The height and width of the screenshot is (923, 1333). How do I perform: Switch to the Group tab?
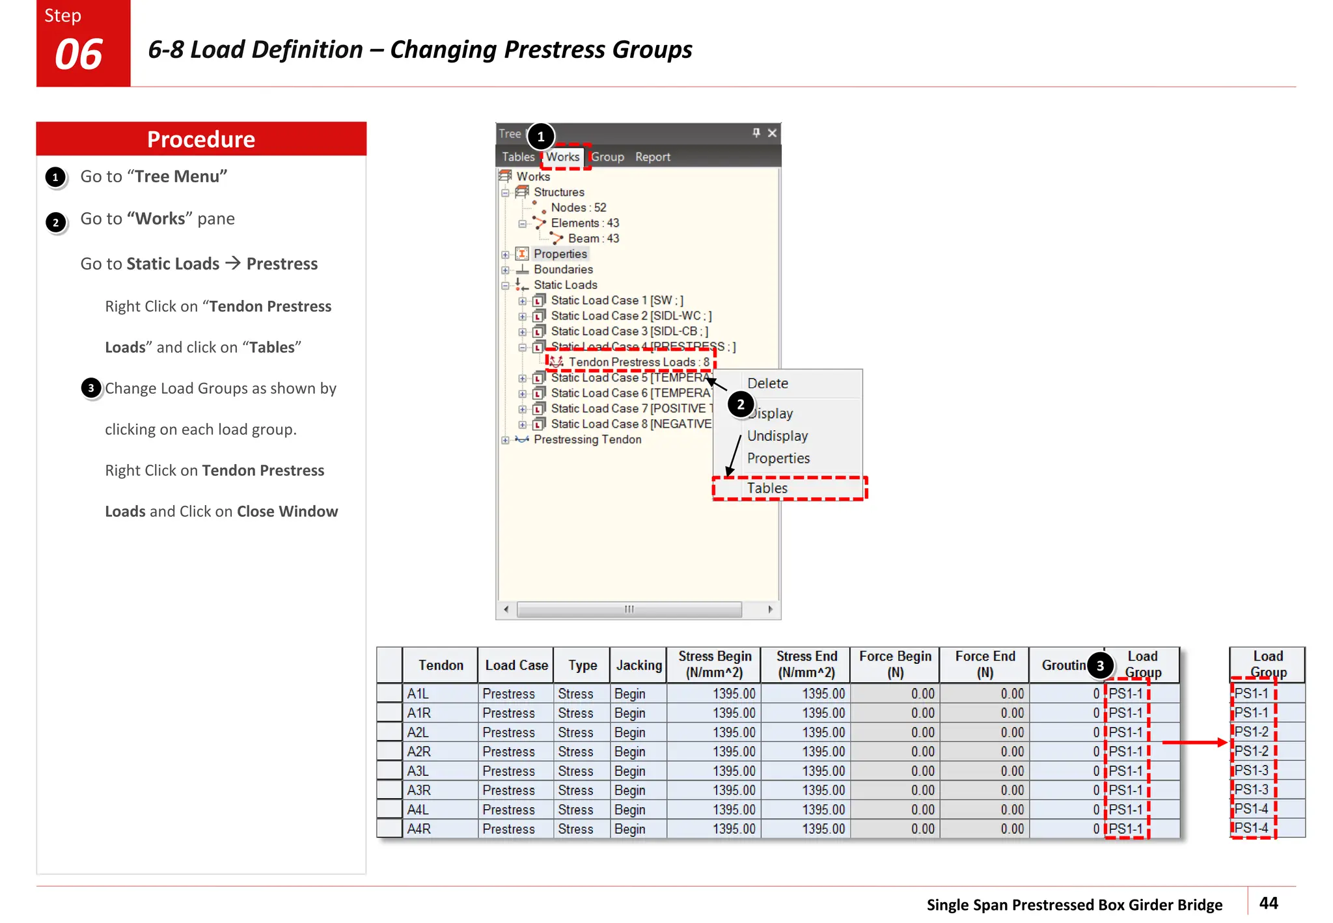click(x=607, y=157)
